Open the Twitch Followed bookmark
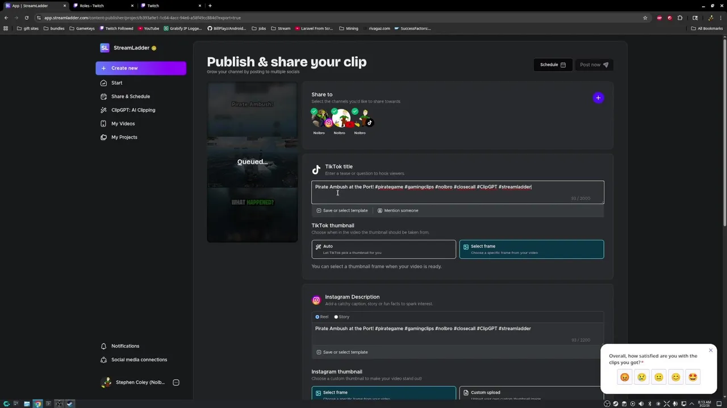This screenshot has width=727, height=408. pyautogui.click(x=116, y=28)
